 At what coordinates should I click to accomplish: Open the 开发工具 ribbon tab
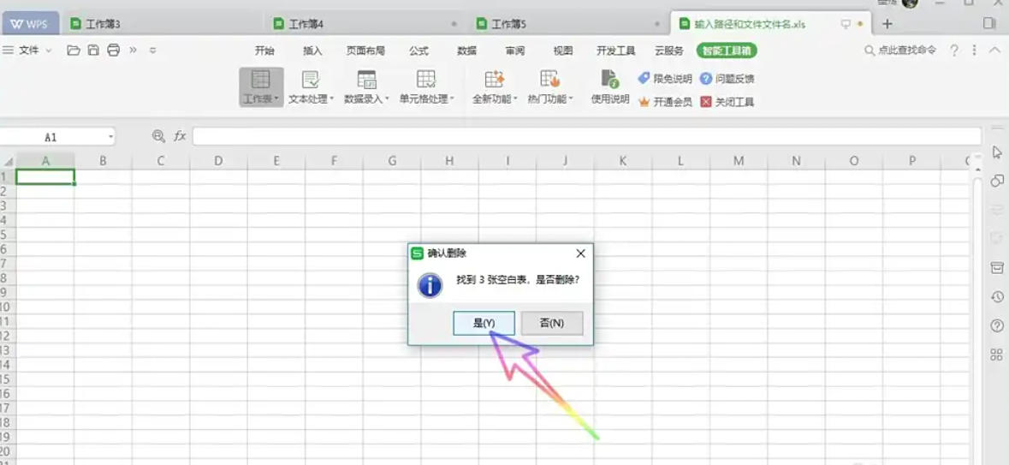tap(616, 51)
